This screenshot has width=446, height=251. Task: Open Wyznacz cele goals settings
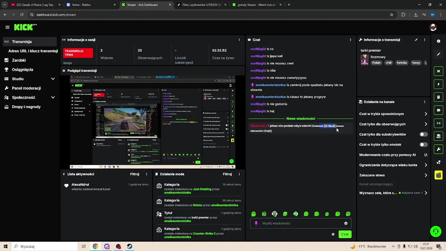(393, 193)
